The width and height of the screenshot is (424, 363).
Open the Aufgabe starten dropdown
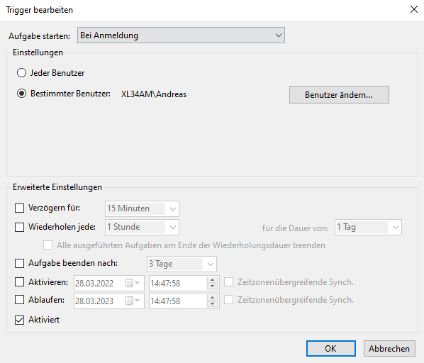pos(181,35)
